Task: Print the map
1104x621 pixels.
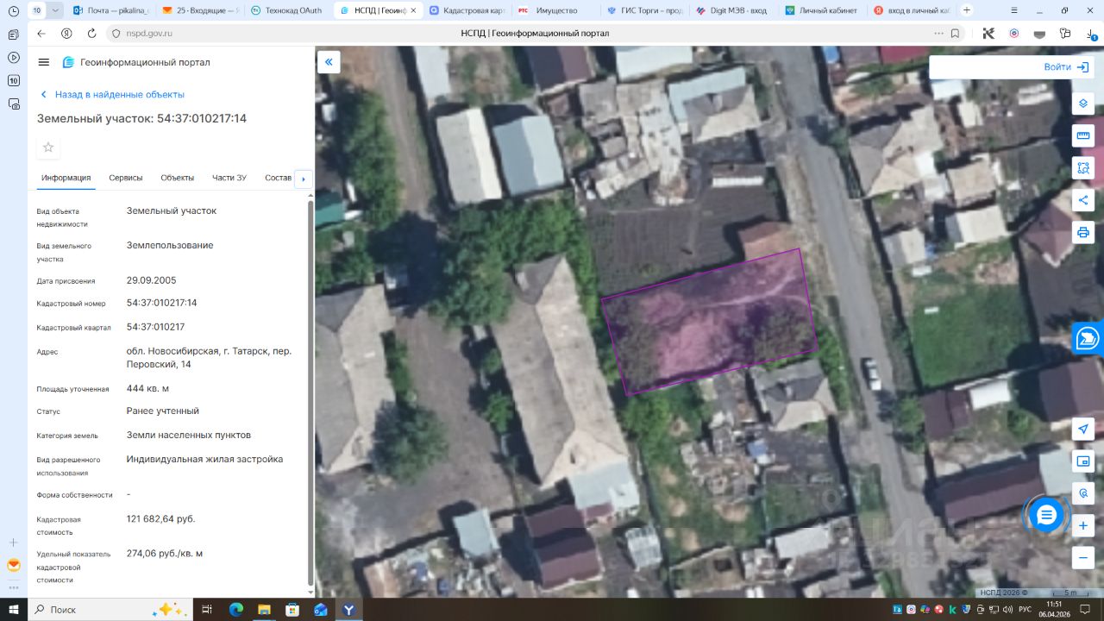Action: (x=1083, y=232)
